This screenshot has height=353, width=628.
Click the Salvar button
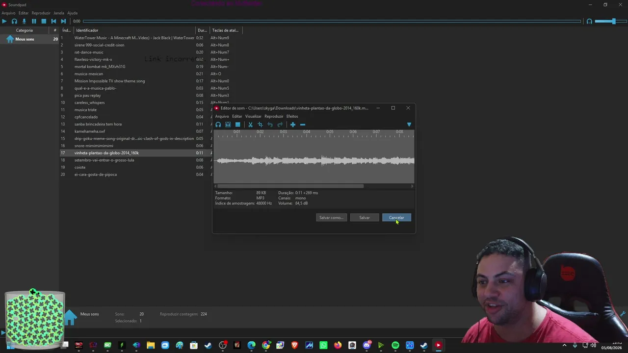coord(365,218)
